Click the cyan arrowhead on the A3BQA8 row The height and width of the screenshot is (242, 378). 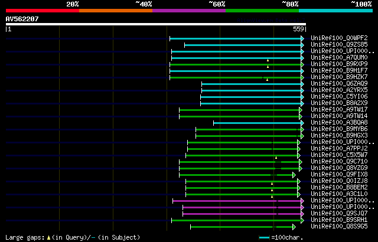tap(302, 123)
